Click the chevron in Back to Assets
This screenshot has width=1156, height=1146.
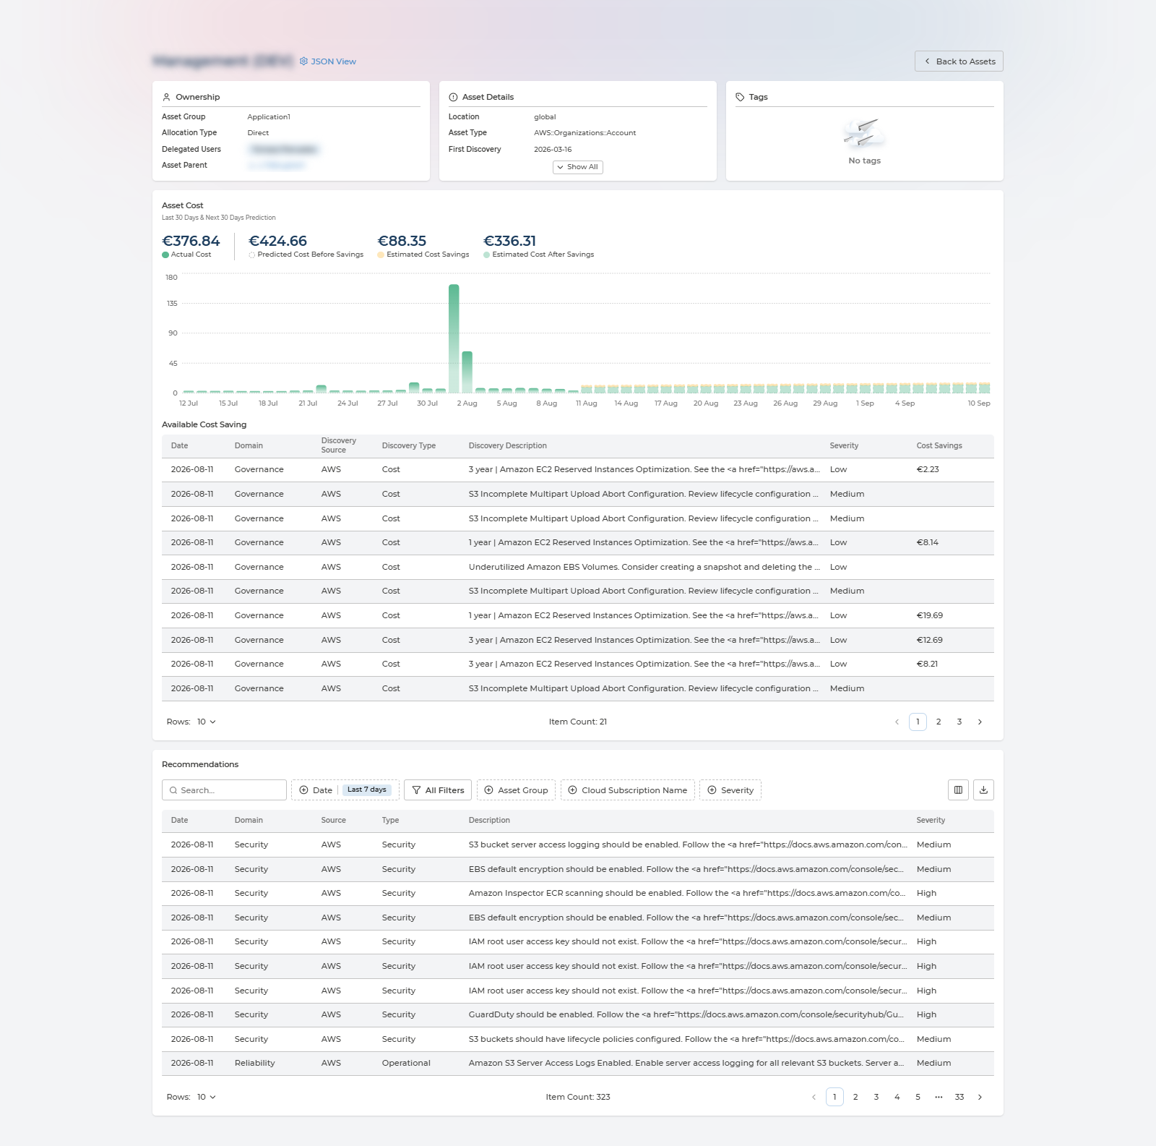point(927,61)
